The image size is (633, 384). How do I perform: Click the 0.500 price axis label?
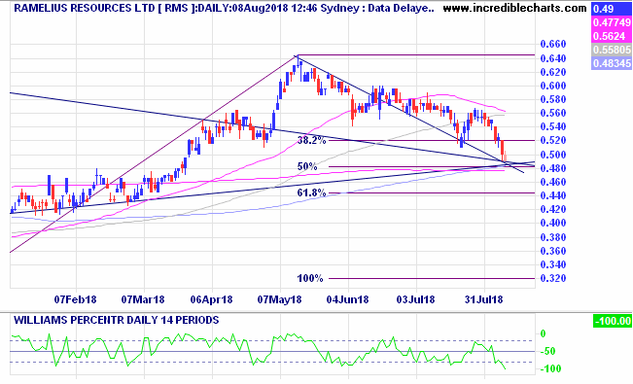point(553,155)
